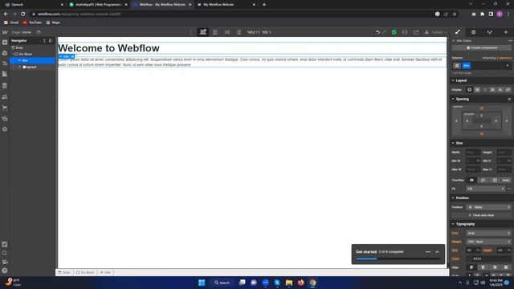Viewport: 514px width, 289px height.
Task: Click the text color swatch field
Action: (x=489, y=258)
